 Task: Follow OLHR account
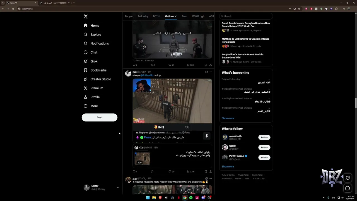click(x=264, y=147)
